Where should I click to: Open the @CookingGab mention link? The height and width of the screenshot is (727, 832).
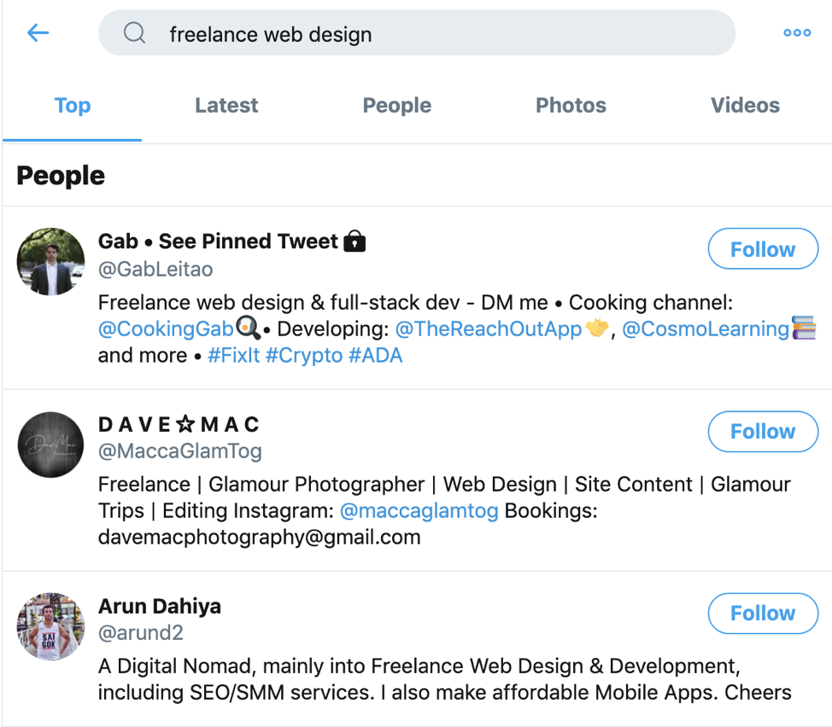point(166,329)
